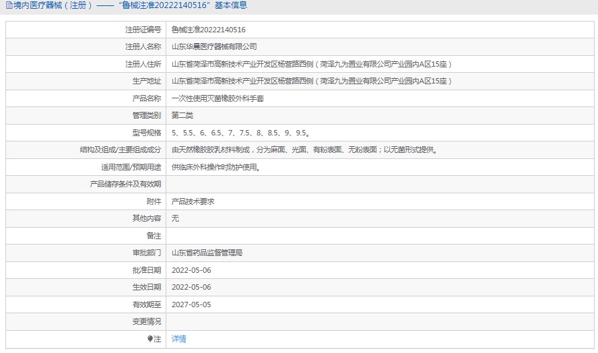598x353 pixels.
Task: Click the document icon beside 境内医疗器械 title
Action: tap(9, 5)
